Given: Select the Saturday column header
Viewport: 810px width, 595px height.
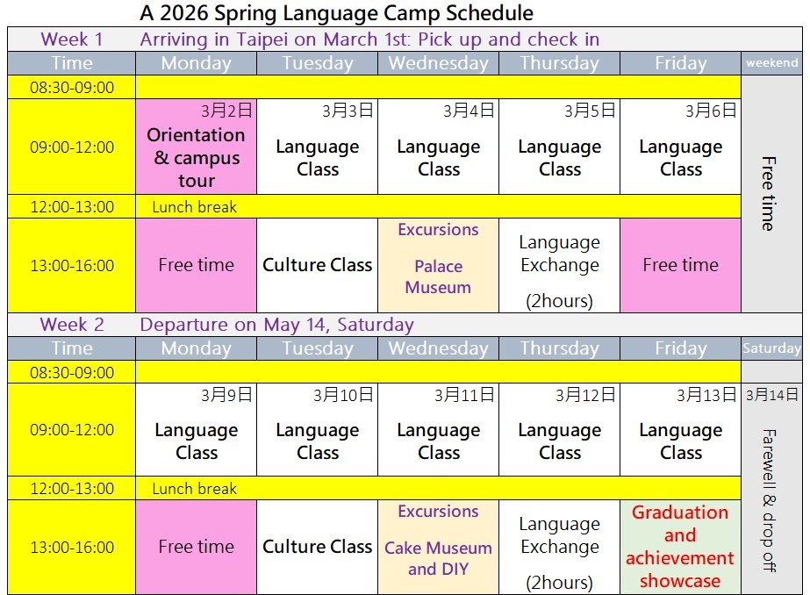Looking at the screenshot, I should coord(771,348).
